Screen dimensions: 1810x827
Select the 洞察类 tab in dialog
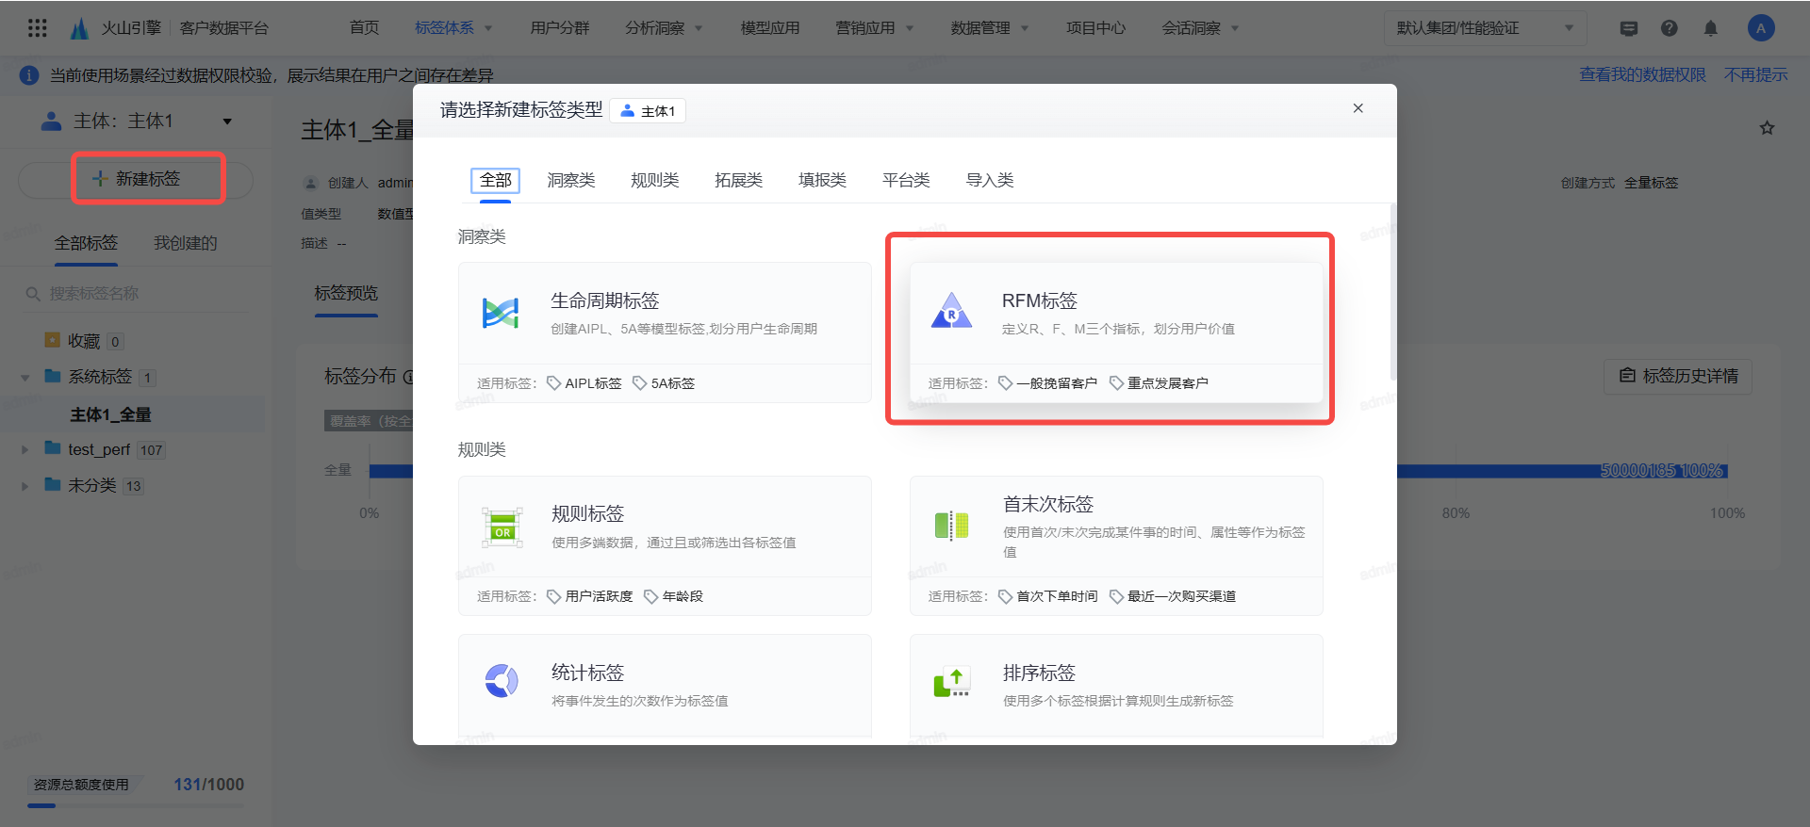pyautogui.click(x=571, y=180)
